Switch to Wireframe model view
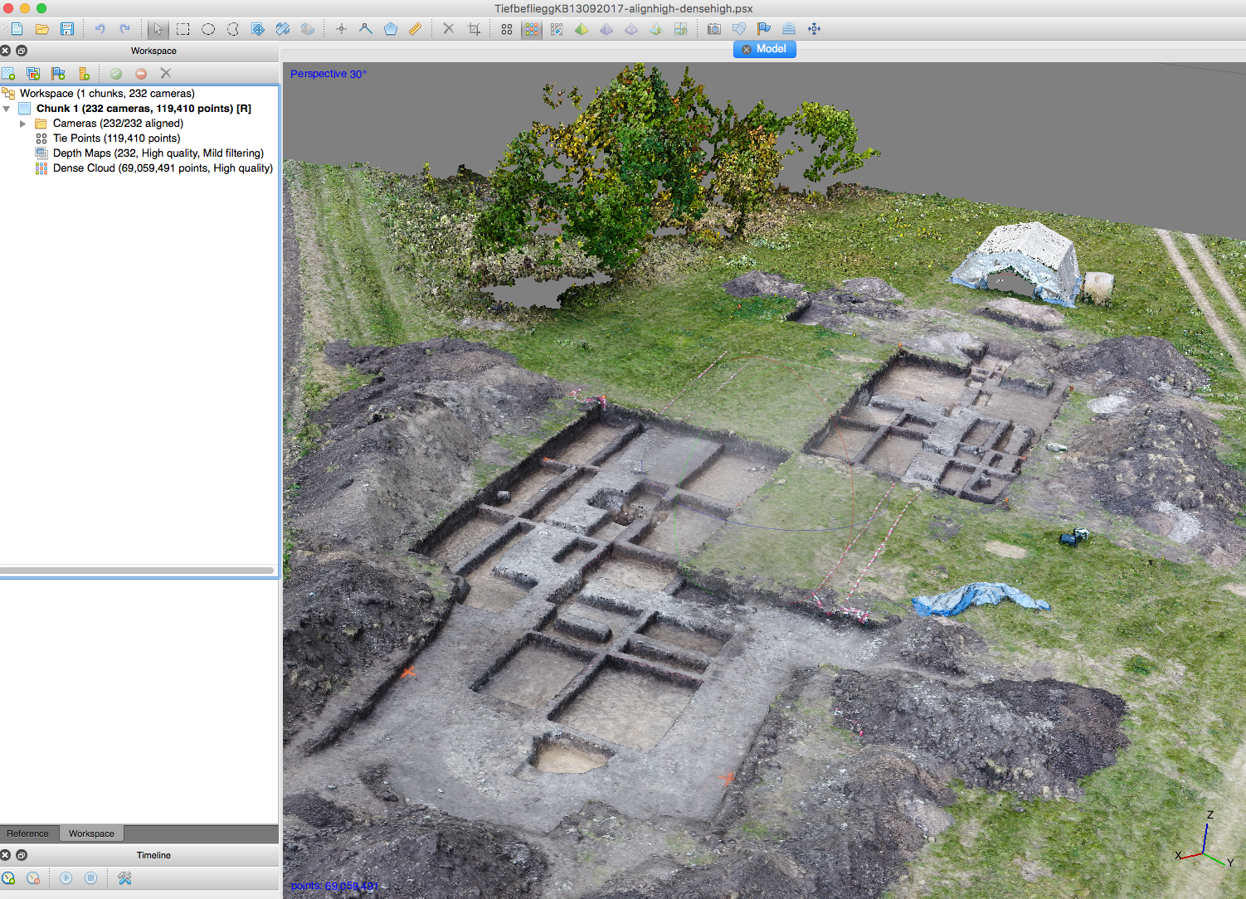The width and height of the screenshot is (1246, 899). 631,29
